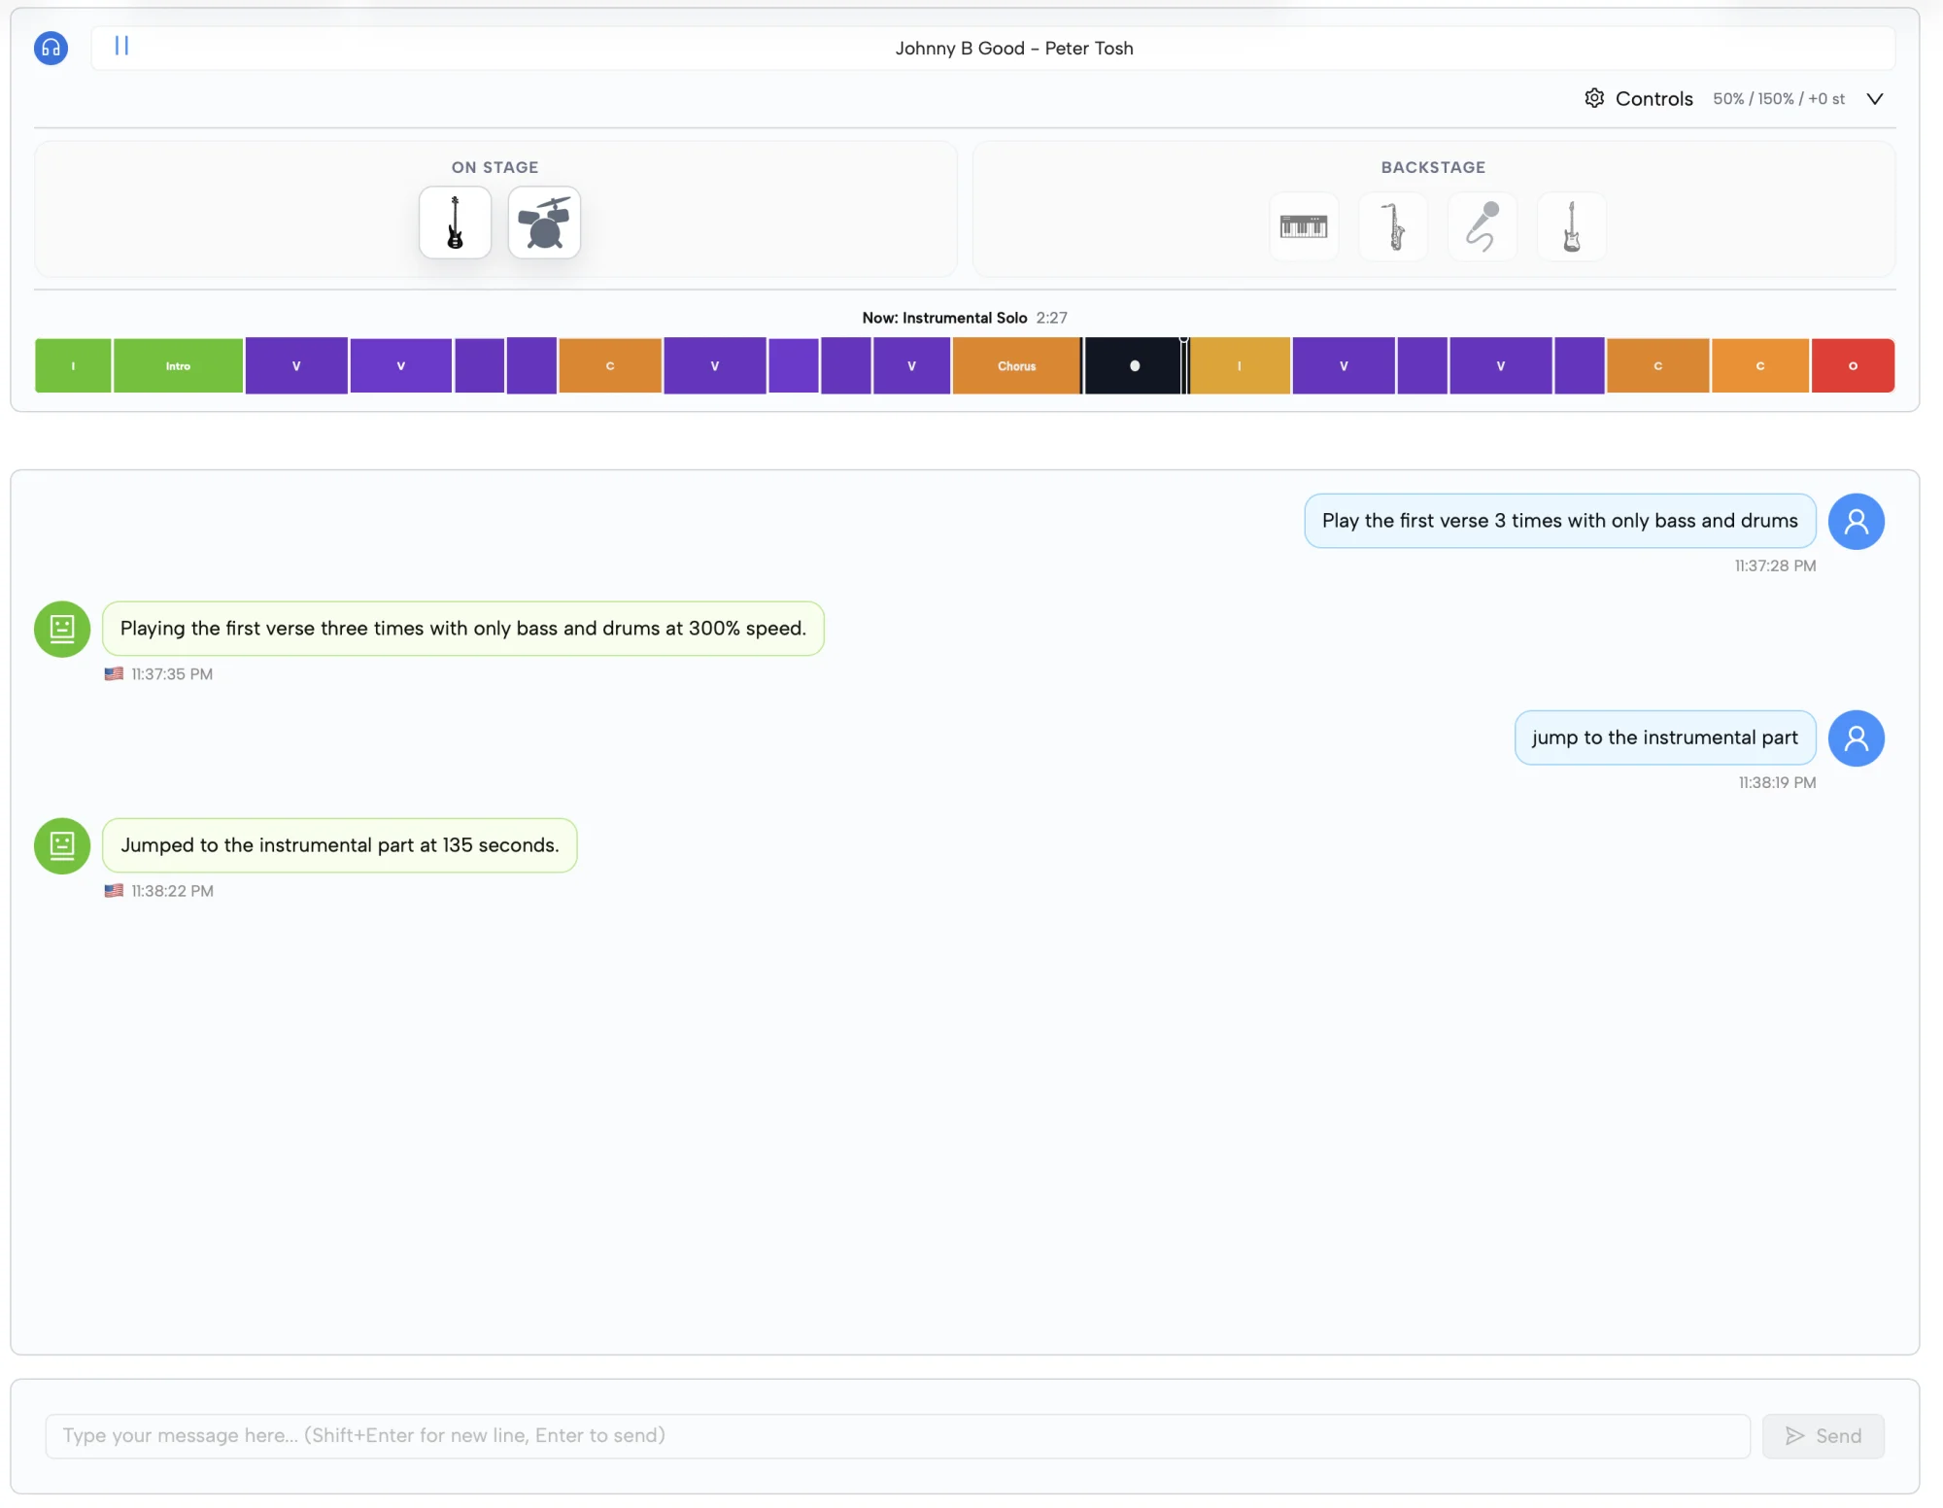The width and height of the screenshot is (1943, 1508).
Task: Jump to the yellow I interlude segment
Action: coord(1240,366)
